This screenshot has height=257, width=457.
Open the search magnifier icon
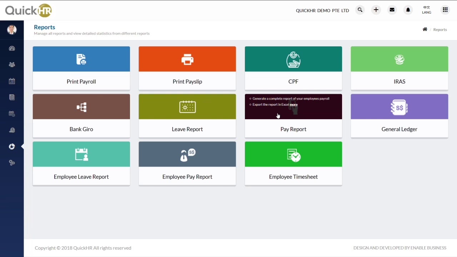pyautogui.click(x=360, y=10)
